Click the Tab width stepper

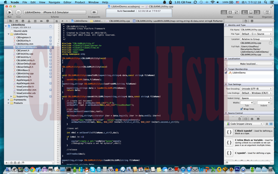pos(254,102)
